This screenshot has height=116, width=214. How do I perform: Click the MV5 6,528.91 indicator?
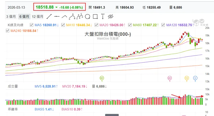coord(46,87)
